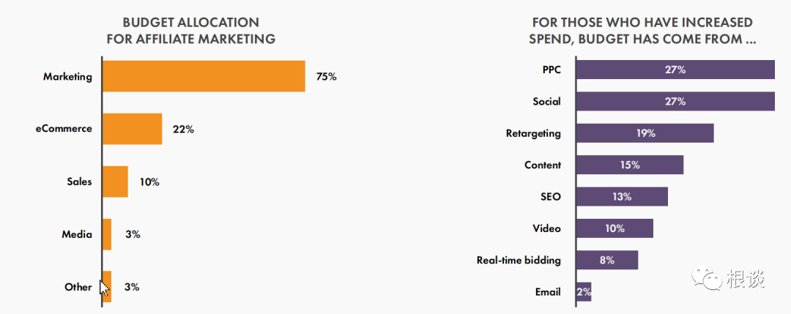This screenshot has height=314, width=791.
Task: Click the Real-time bidding 8% bar
Action: (x=607, y=260)
